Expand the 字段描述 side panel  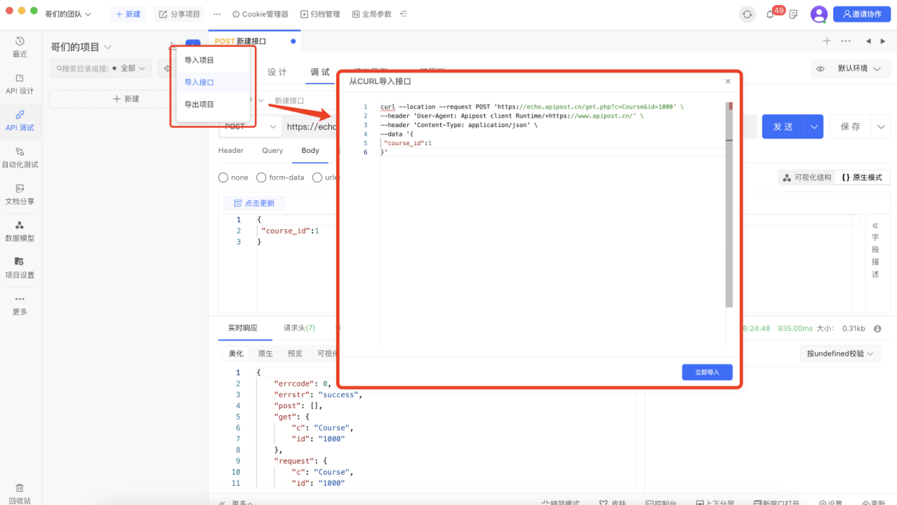coord(875,250)
